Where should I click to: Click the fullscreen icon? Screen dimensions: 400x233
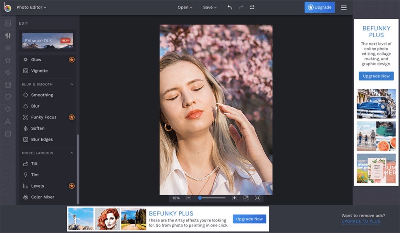(x=257, y=198)
